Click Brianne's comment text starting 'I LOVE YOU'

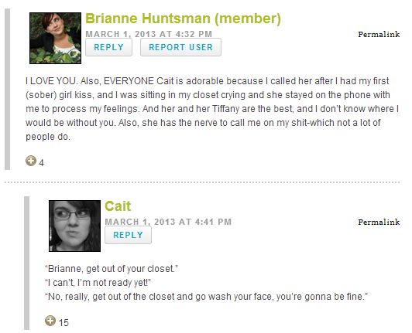click(212, 109)
